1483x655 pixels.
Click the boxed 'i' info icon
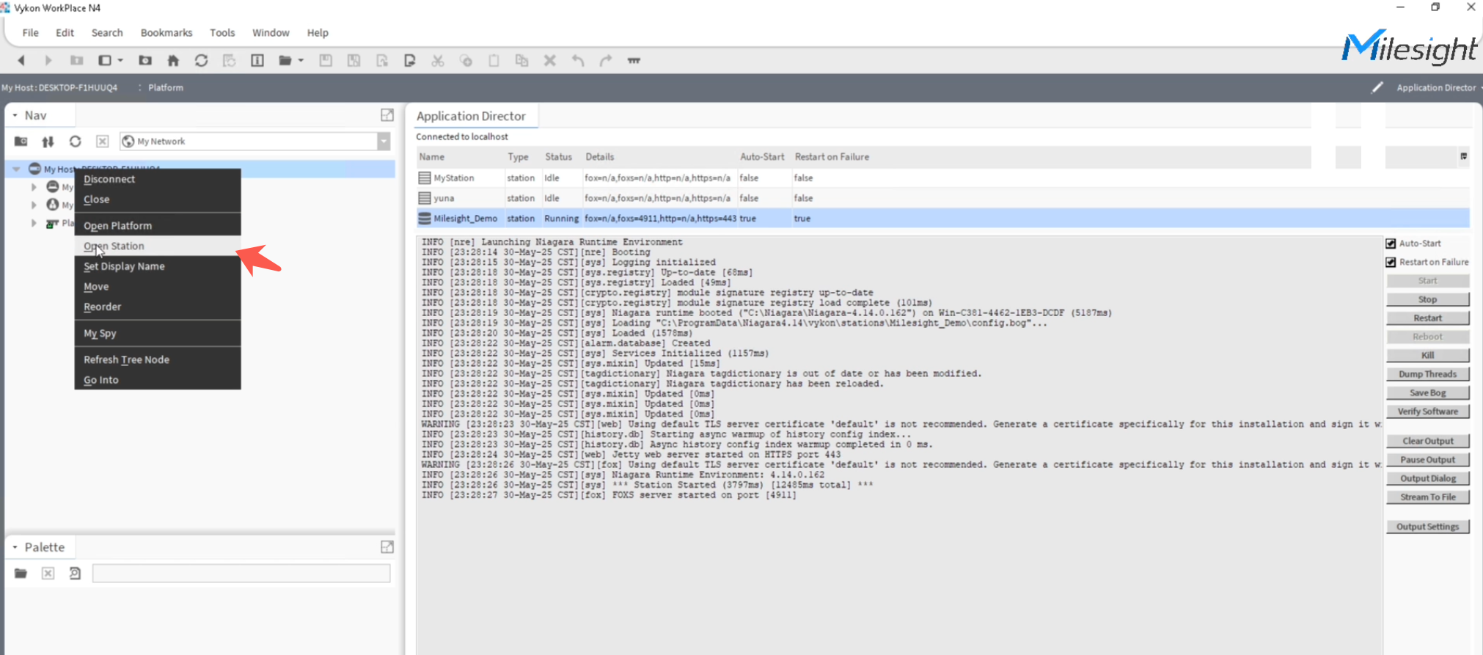pyautogui.click(x=257, y=61)
